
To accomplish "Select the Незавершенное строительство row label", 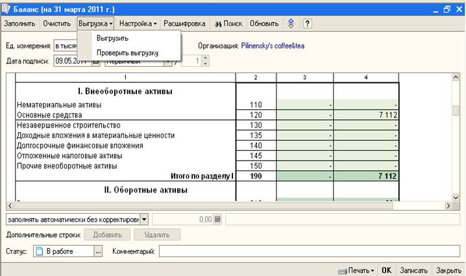I will [x=68, y=125].
